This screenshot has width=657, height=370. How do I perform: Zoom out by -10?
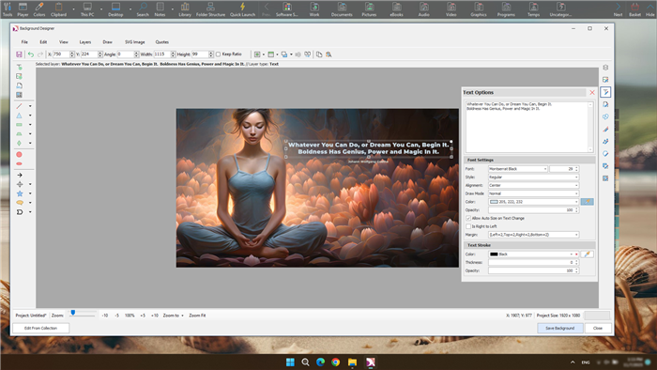coord(105,316)
